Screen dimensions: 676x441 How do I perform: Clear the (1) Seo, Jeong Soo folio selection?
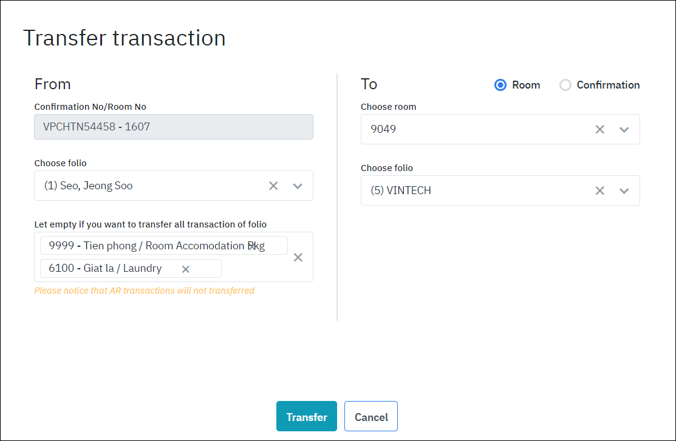click(x=273, y=186)
